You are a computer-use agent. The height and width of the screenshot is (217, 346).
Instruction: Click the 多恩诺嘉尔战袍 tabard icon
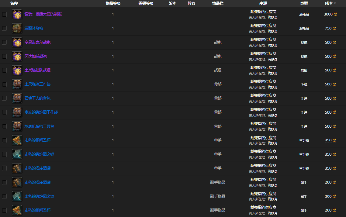click(x=17, y=42)
